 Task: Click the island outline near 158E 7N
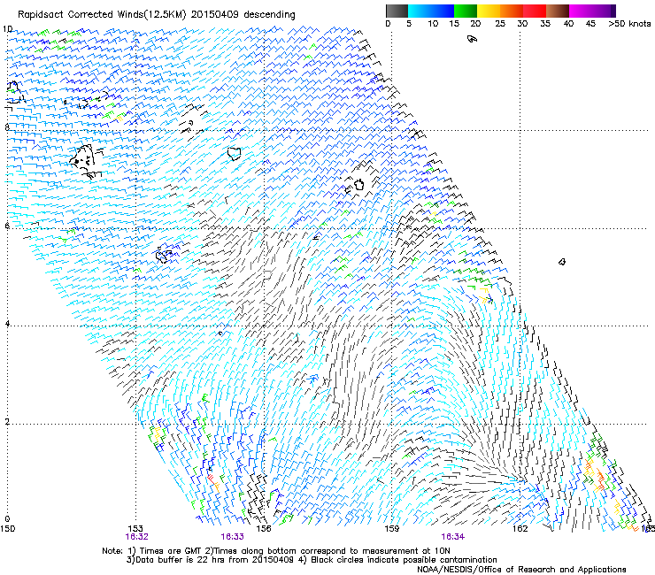coord(358,185)
